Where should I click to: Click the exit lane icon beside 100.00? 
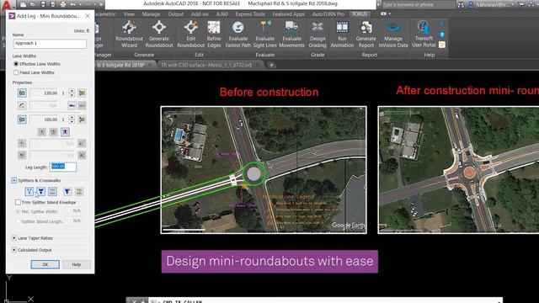(22, 120)
